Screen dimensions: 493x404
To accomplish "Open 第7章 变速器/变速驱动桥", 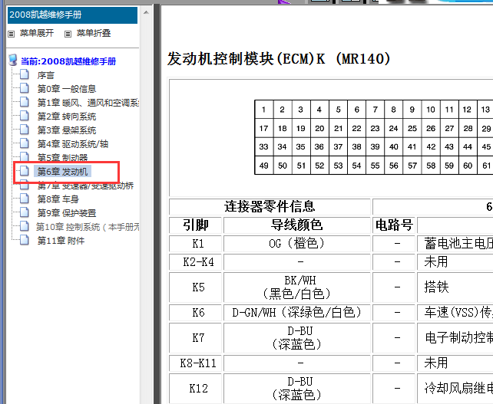I will [85, 186].
